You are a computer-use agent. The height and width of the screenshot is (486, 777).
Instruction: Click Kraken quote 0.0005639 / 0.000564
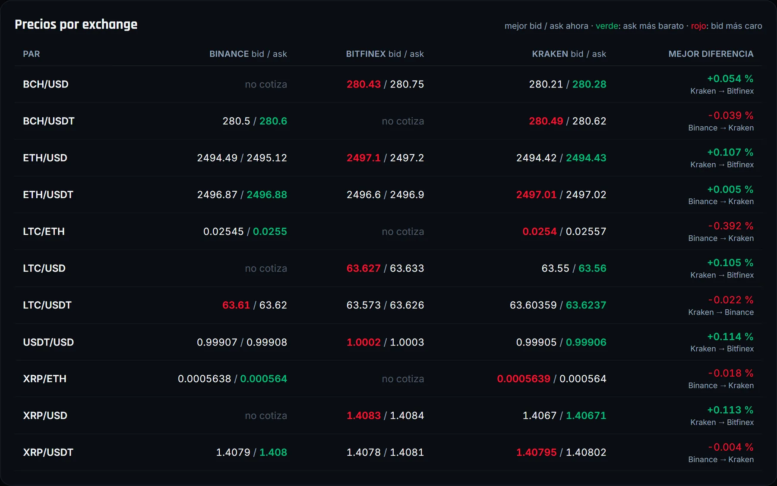coord(552,379)
